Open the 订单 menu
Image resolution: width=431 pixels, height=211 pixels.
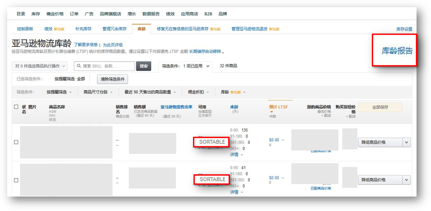(x=74, y=14)
